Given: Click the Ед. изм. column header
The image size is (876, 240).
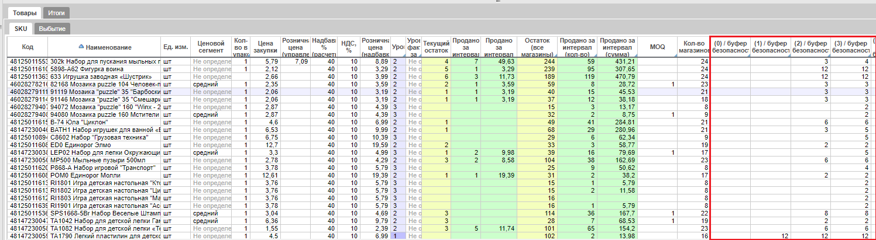Looking at the screenshot, I should pos(176,47).
